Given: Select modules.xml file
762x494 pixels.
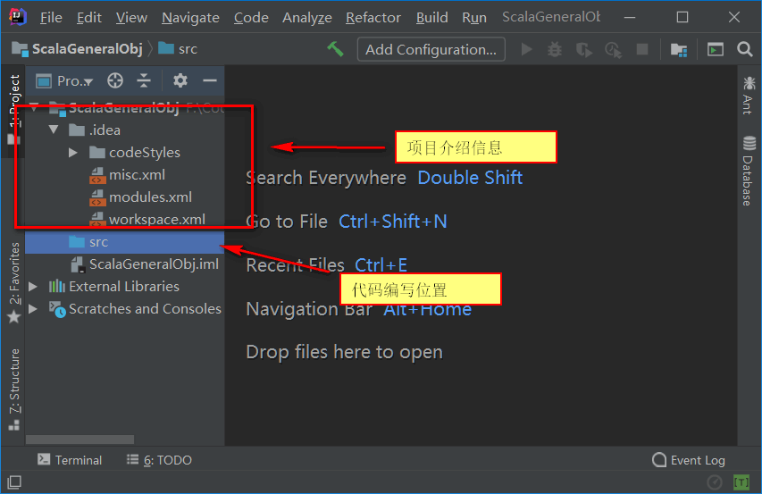Looking at the screenshot, I should 141,197.
